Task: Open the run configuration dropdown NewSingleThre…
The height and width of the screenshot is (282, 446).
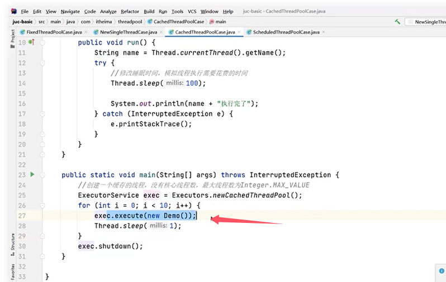Action: [x=425, y=22]
